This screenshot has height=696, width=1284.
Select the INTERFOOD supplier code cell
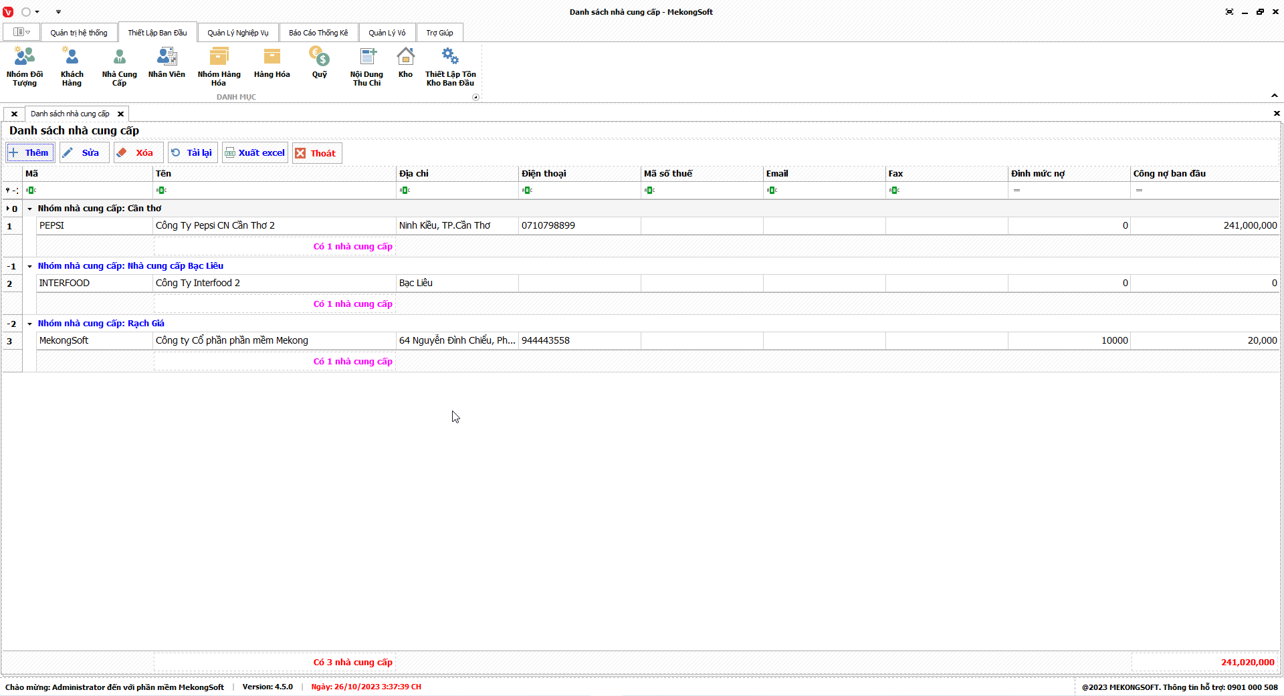pyautogui.click(x=95, y=283)
